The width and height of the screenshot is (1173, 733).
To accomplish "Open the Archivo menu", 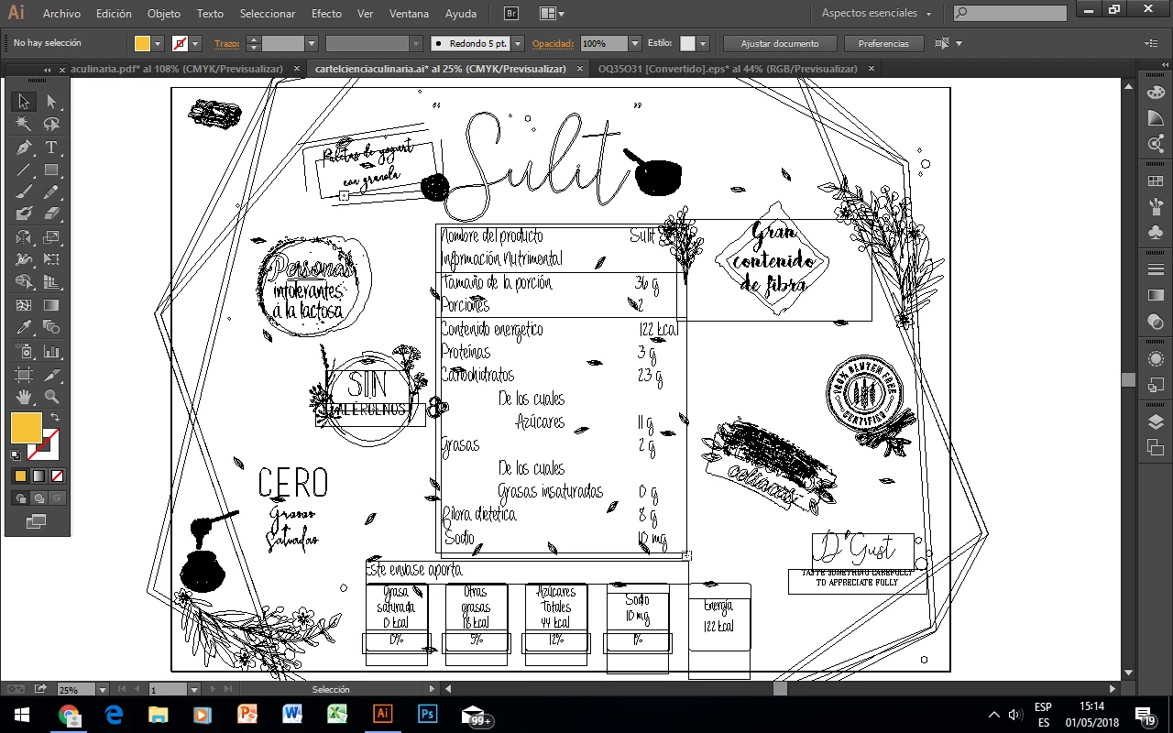I will pos(61,14).
